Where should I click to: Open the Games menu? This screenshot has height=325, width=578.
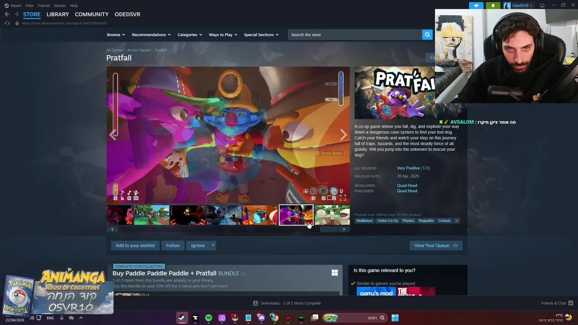(x=60, y=5)
